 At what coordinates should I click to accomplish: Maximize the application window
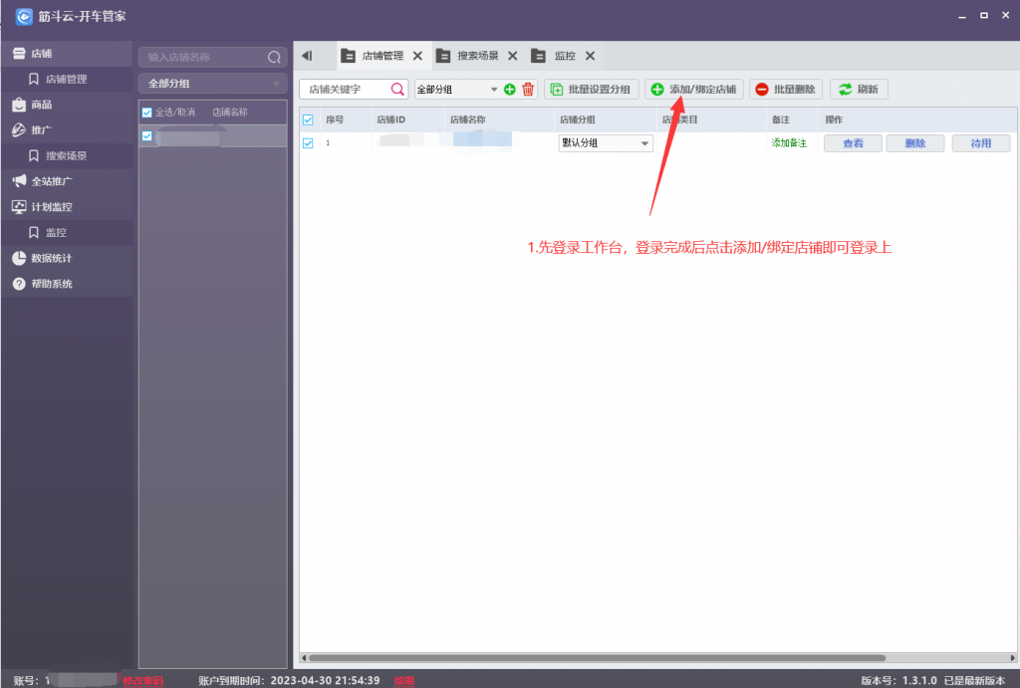pyautogui.click(x=984, y=16)
